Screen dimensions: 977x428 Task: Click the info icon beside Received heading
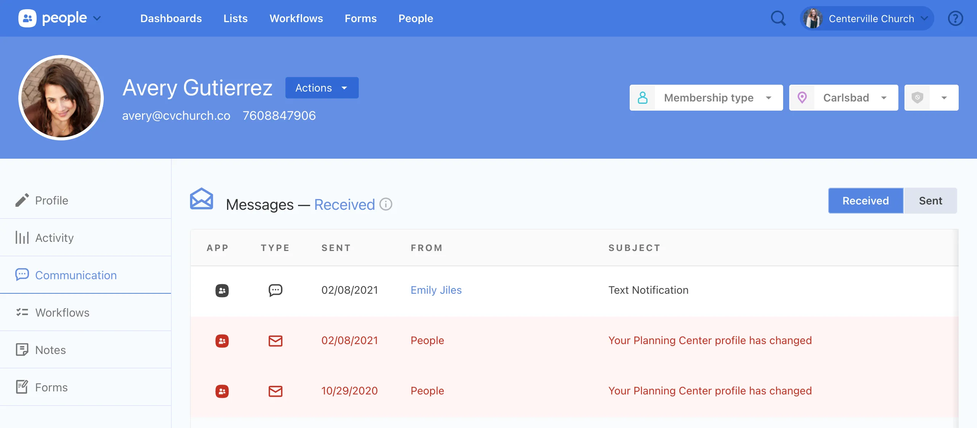click(x=386, y=204)
